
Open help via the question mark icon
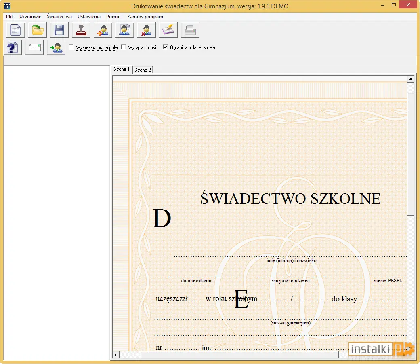[13, 47]
